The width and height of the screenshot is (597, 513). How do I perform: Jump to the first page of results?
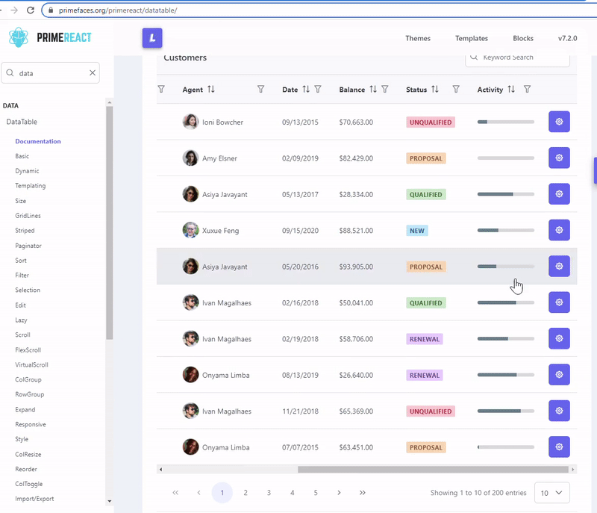[175, 493]
